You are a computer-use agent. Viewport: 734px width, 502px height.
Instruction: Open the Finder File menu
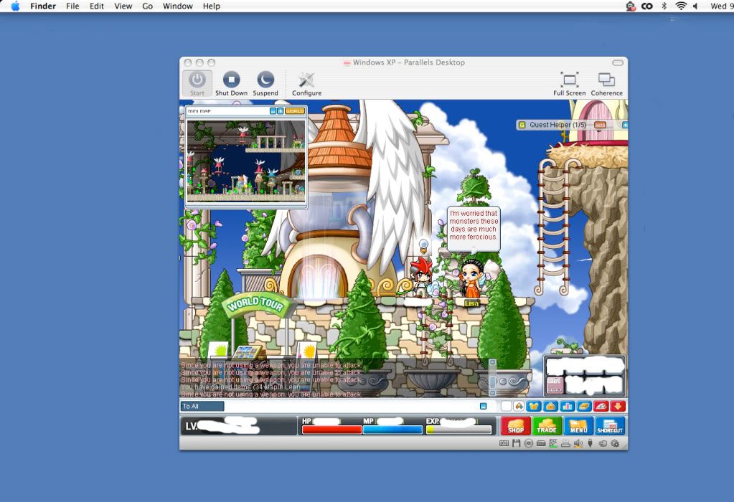[72, 6]
